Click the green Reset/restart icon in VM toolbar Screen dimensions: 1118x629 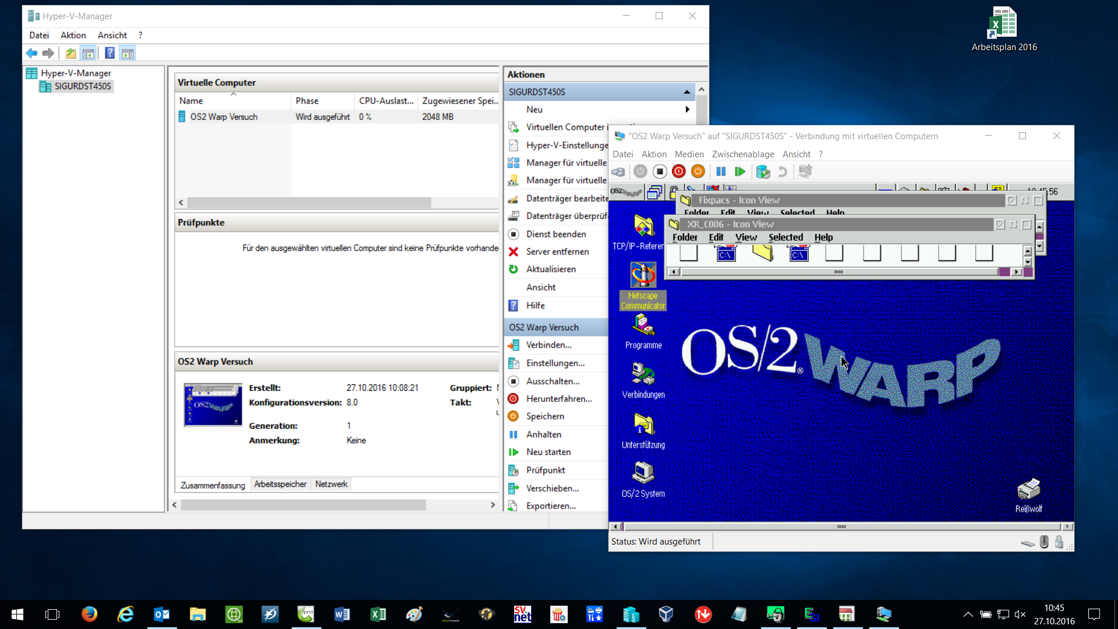coord(740,172)
